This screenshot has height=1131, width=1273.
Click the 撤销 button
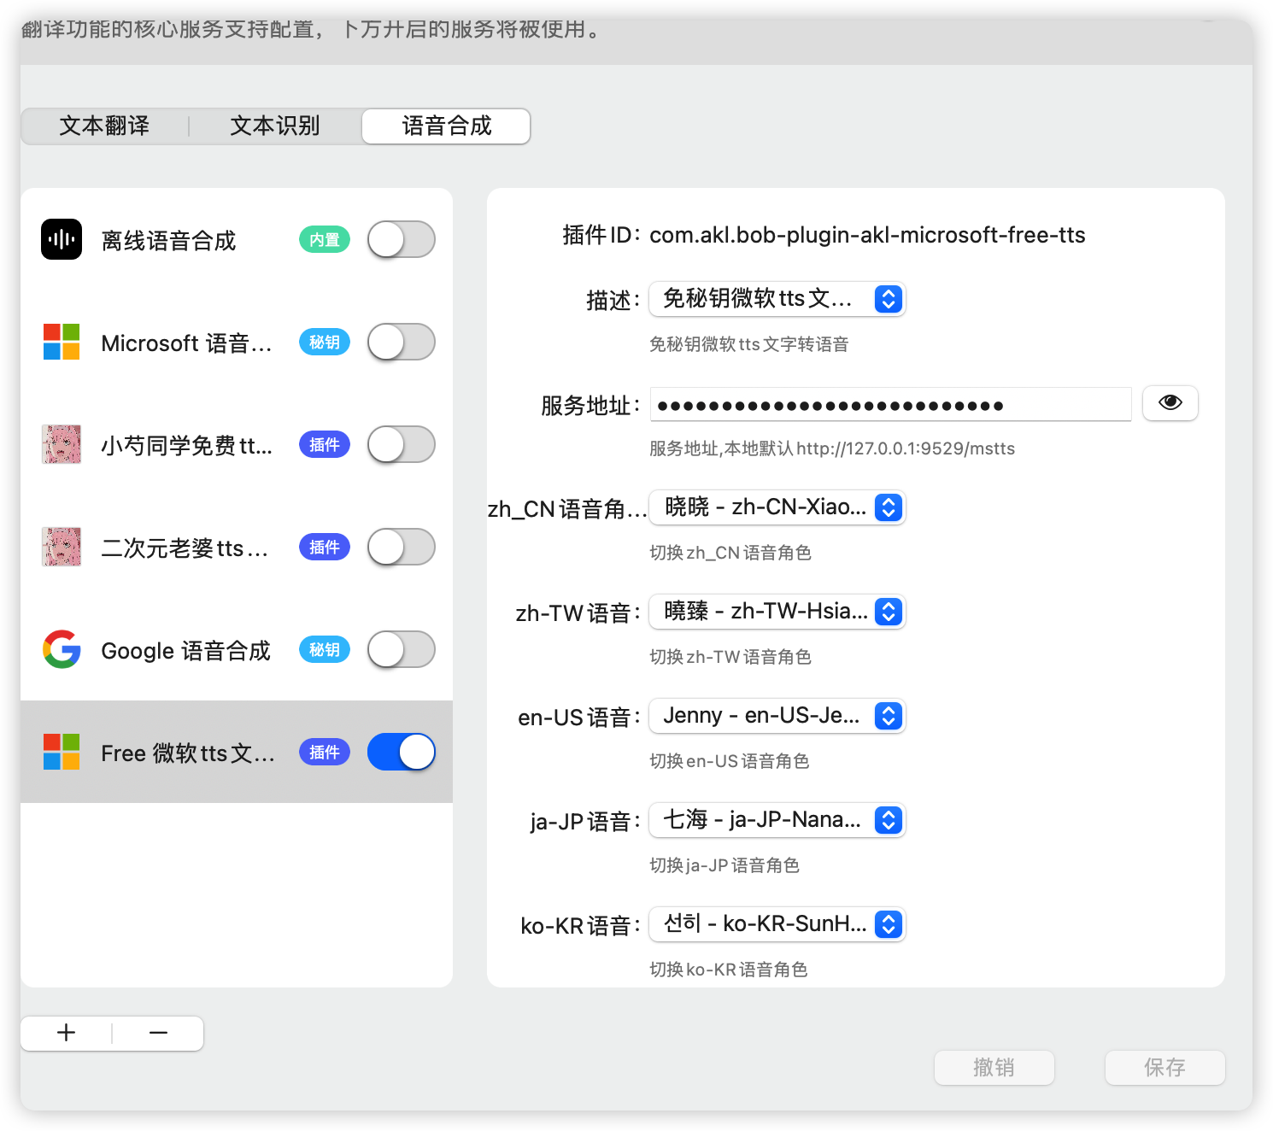coord(994,1068)
